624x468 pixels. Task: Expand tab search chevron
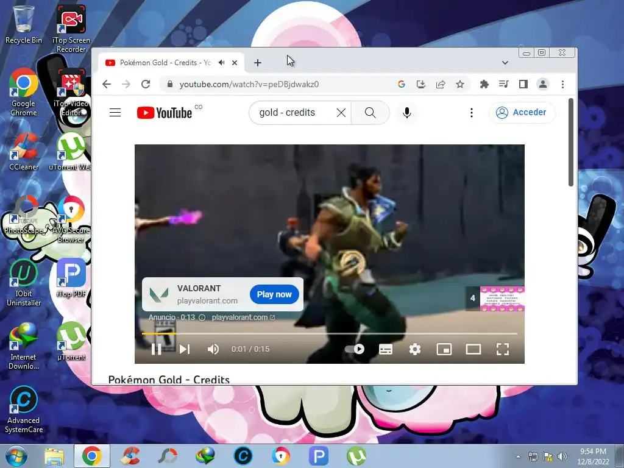coord(505,63)
